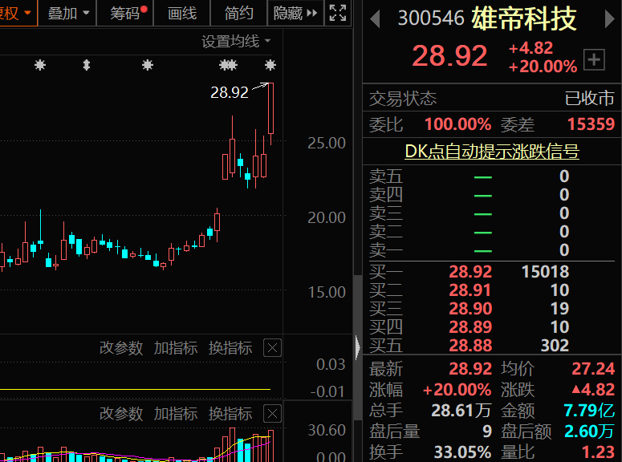The width and height of the screenshot is (622, 462).
Task: Collapse the right-side quote panel arrow
Action: [357, 346]
